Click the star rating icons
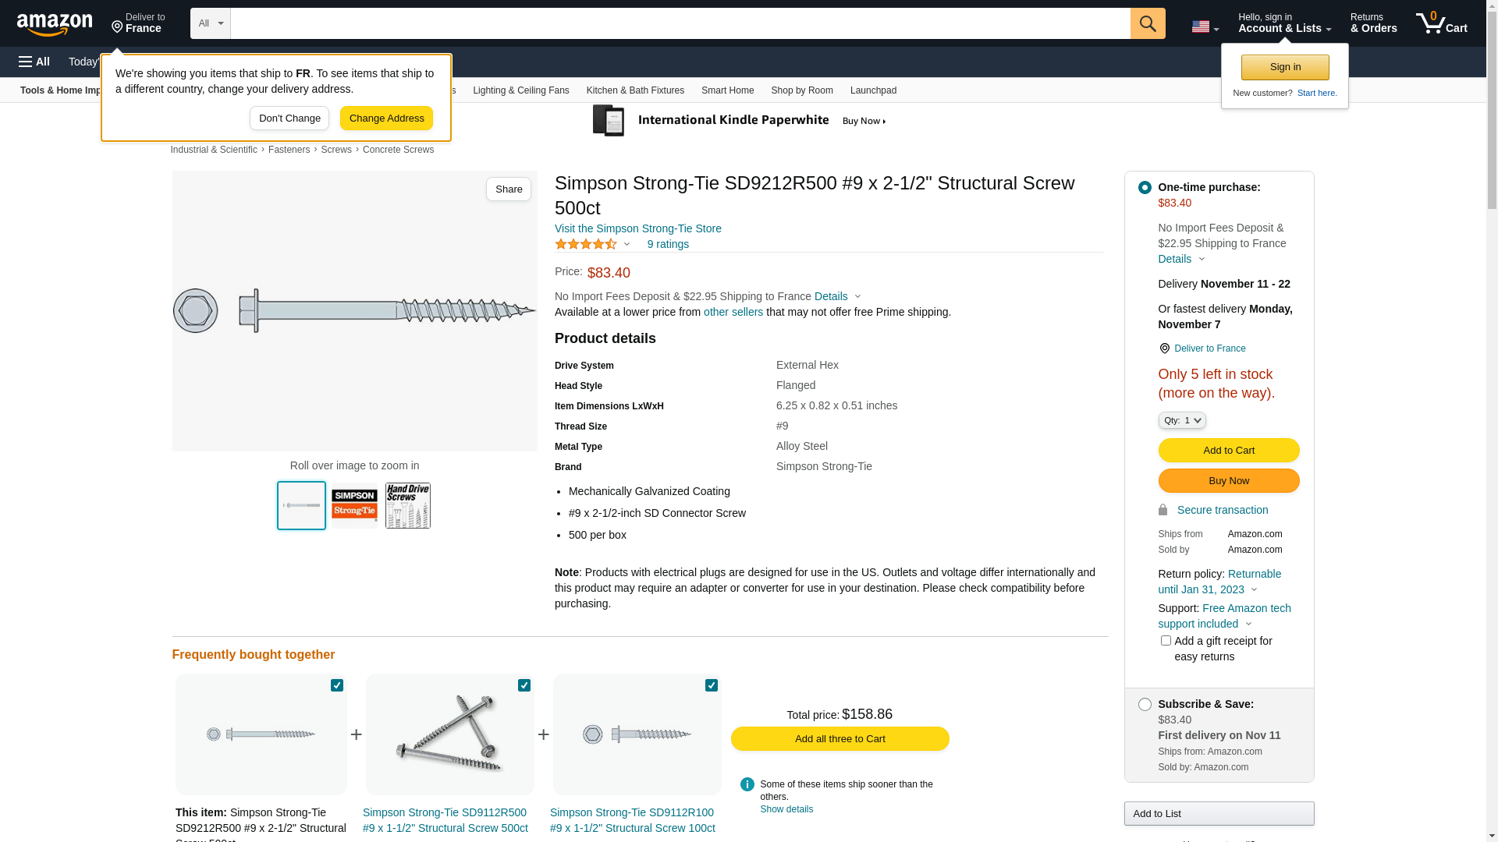Image resolution: width=1498 pixels, height=842 pixels. tap(586, 244)
